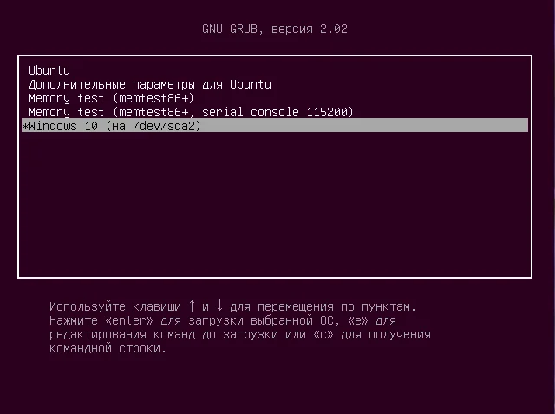Image resolution: width=555 pixels, height=414 pixels.
Task: Select highlighted Windows 10 boot entry
Action: pos(114,126)
